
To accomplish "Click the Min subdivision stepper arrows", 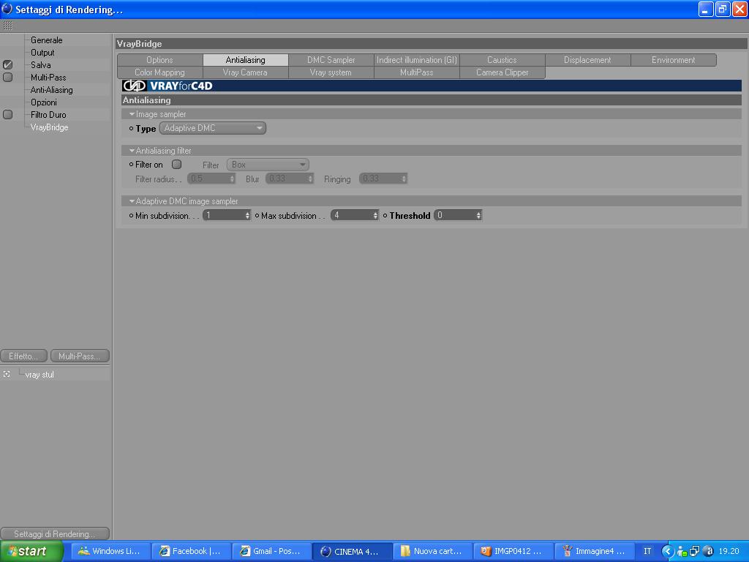I will [x=247, y=216].
